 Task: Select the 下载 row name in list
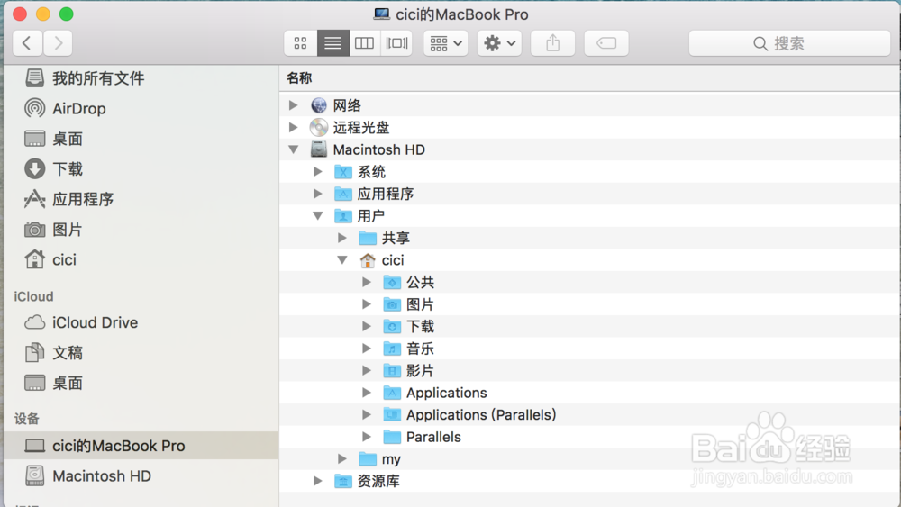(420, 326)
